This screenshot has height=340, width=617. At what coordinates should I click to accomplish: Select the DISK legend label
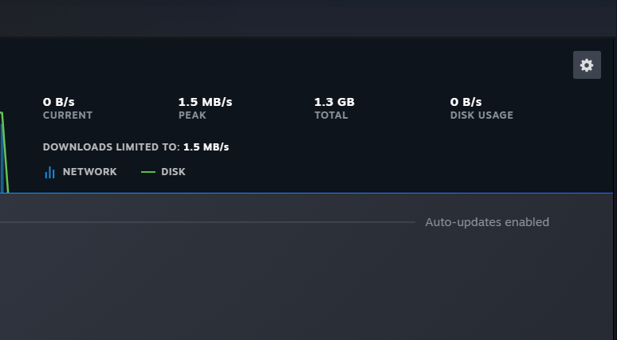click(173, 172)
